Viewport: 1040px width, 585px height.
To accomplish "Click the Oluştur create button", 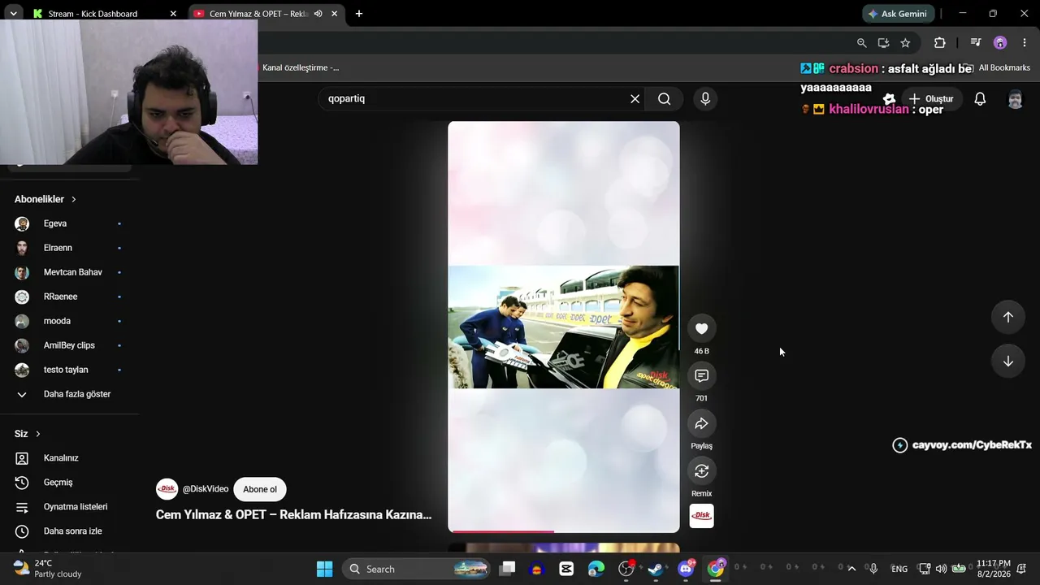I will click(x=930, y=99).
